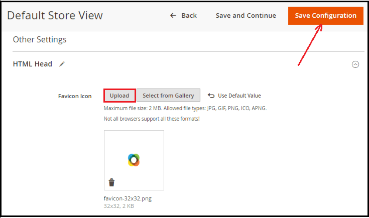Open Select from Gallery
Screen dimensions: 369x218
click(168, 95)
